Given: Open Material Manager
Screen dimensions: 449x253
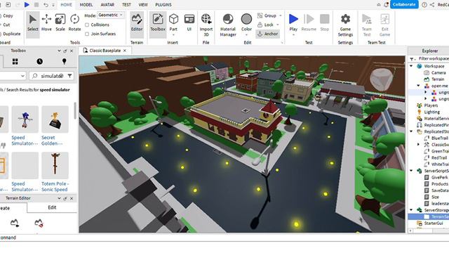Looking at the screenshot, I should [x=228, y=25].
